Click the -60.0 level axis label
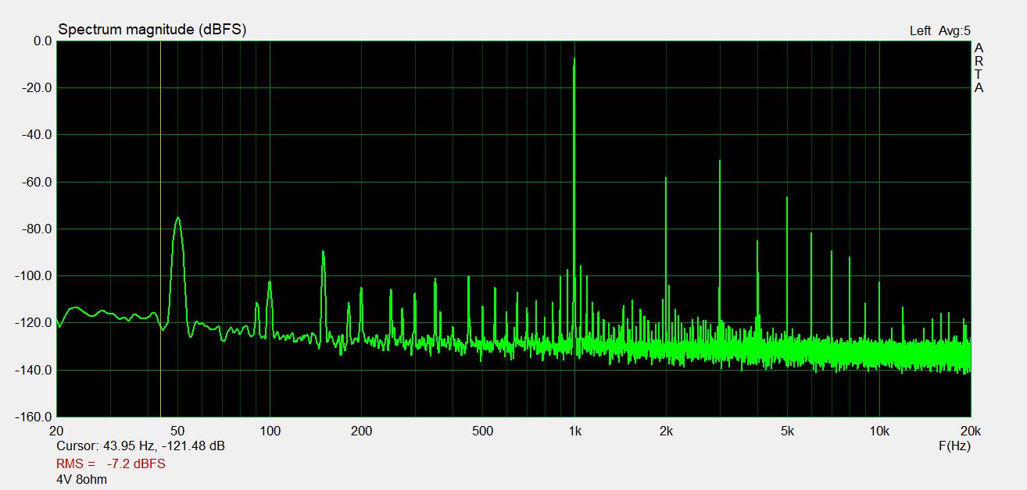Screen dimensions: 1027x490 tap(38, 182)
